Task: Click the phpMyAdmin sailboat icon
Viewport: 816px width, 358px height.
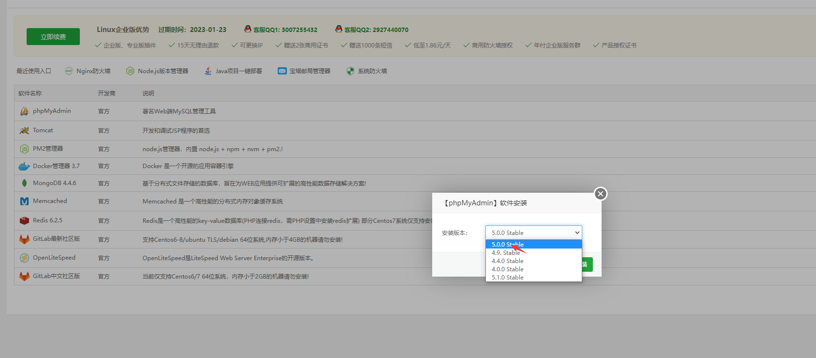Action: [x=24, y=111]
